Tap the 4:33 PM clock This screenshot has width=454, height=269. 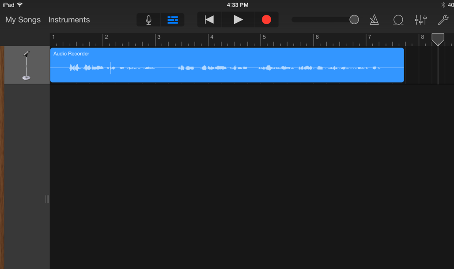(x=238, y=5)
